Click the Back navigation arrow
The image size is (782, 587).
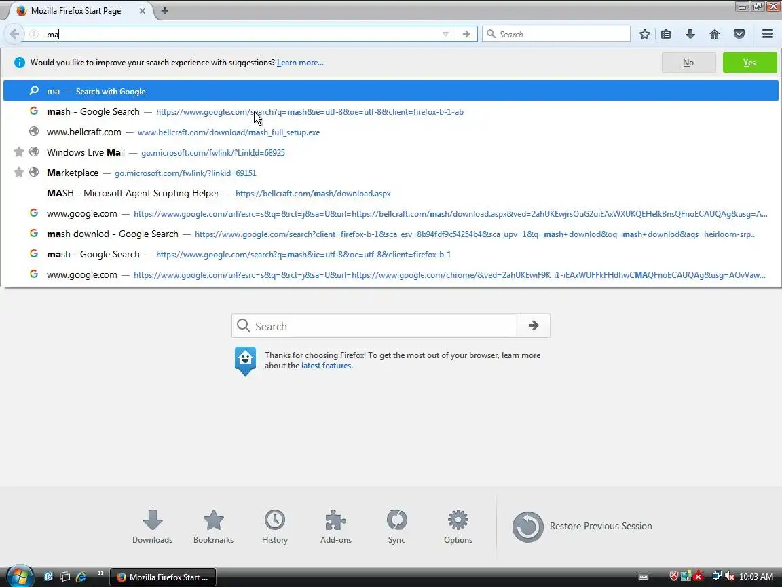point(14,34)
